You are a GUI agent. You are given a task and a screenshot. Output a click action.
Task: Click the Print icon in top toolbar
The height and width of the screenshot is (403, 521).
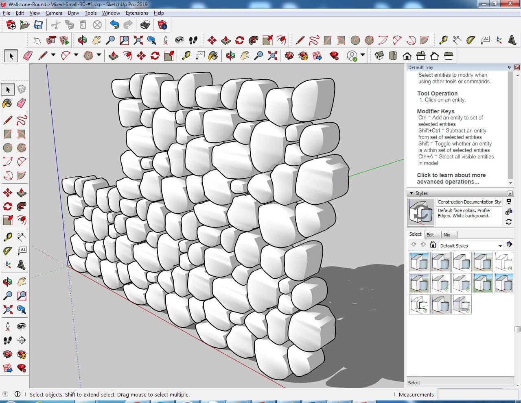(145, 25)
